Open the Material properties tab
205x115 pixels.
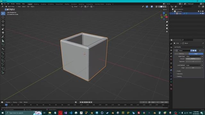tap(171, 85)
